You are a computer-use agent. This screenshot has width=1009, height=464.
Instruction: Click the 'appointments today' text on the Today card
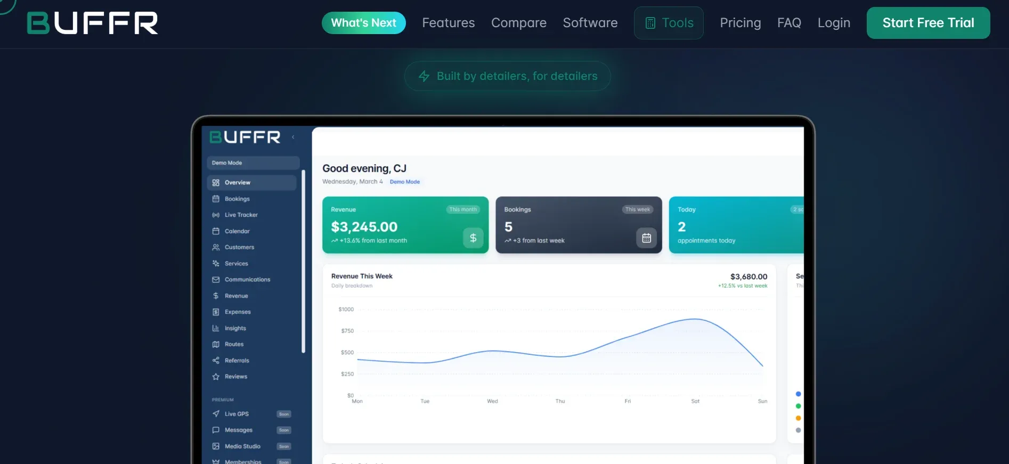(706, 241)
